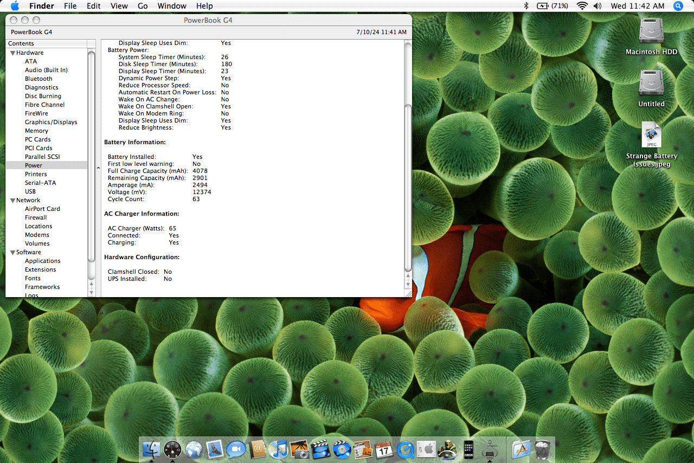The height and width of the screenshot is (463, 694).
Task: Open Spotlight search in menu bar
Action: [678, 6]
